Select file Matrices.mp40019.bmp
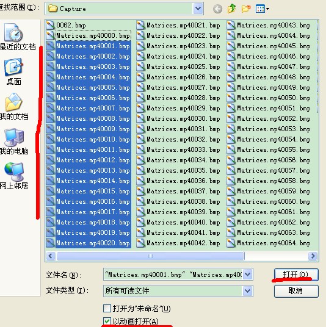 tap(93, 232)
